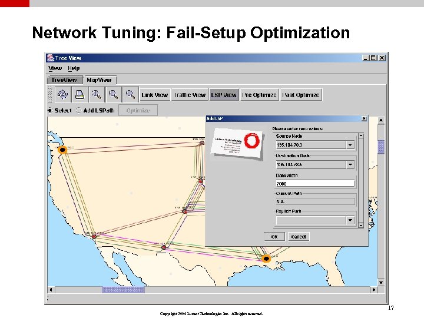The height and width of the screenshot is (318, 424).
Task: Open the Source Node dropdown
Action: (350, 145)
